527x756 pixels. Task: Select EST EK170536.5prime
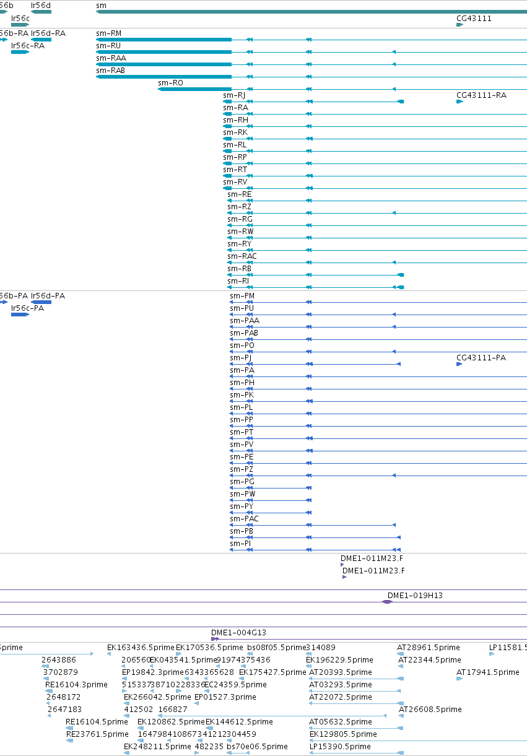209,647
